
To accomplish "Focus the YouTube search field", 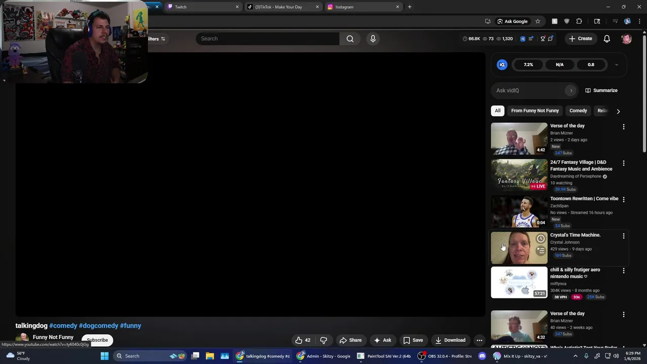I will click(268, 38).
